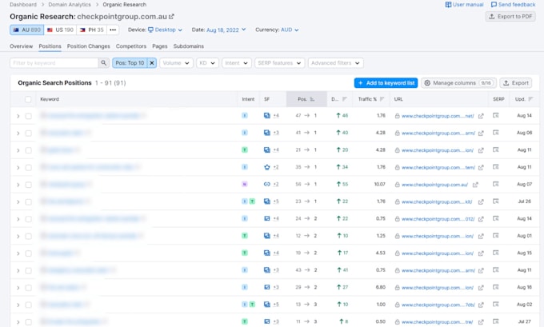Screen dimensions: 544x327
Task: Open User manual link
Action: 464,5
